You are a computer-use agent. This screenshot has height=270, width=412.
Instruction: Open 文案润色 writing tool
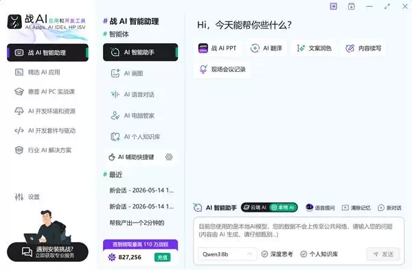[x=314, y=48]
